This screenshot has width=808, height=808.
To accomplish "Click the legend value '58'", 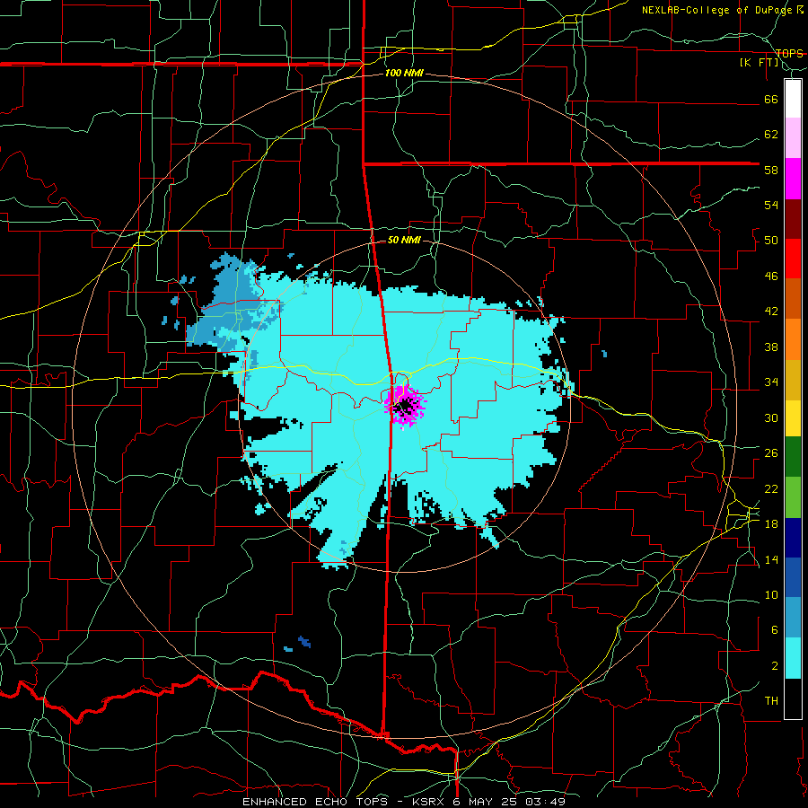I will (x=771, y=170).
